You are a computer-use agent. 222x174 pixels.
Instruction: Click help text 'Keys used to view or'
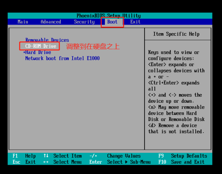click(174, 53)
